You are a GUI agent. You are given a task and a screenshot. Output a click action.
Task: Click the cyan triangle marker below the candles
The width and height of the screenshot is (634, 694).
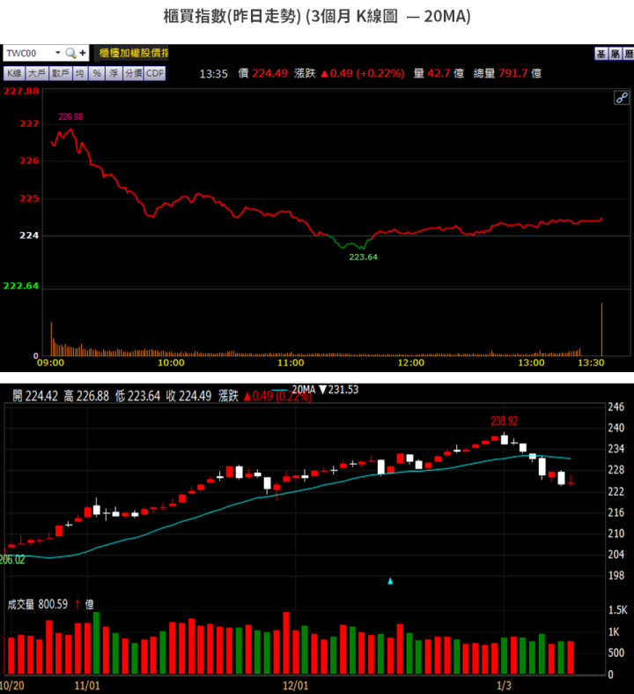pyautogui.click(x=390, y=581)
